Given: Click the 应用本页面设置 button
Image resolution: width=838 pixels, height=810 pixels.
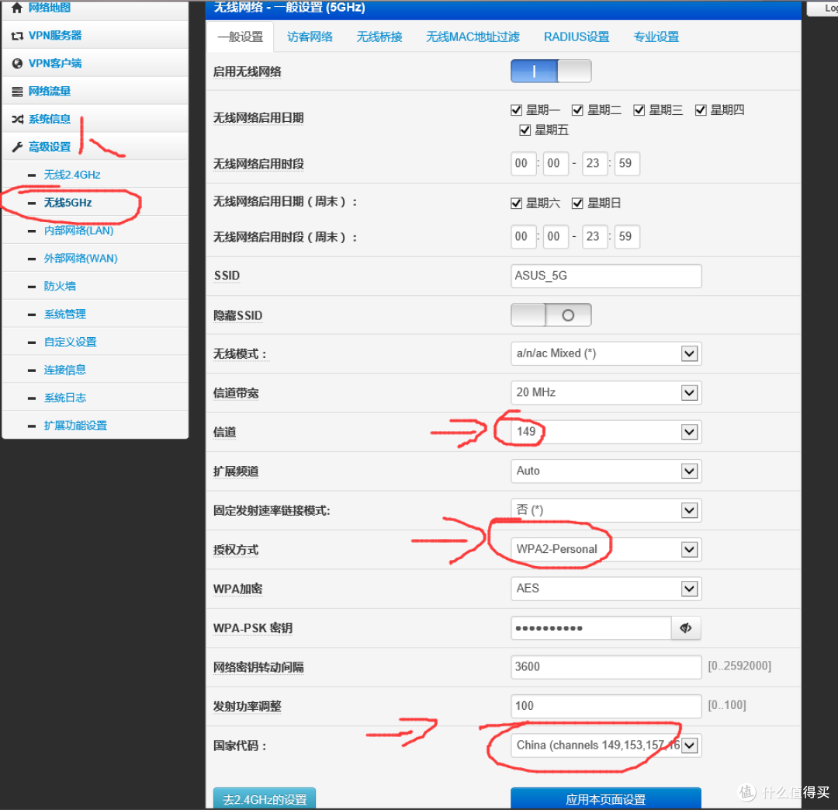Looking at the screenshot, I should coord(605,799).
